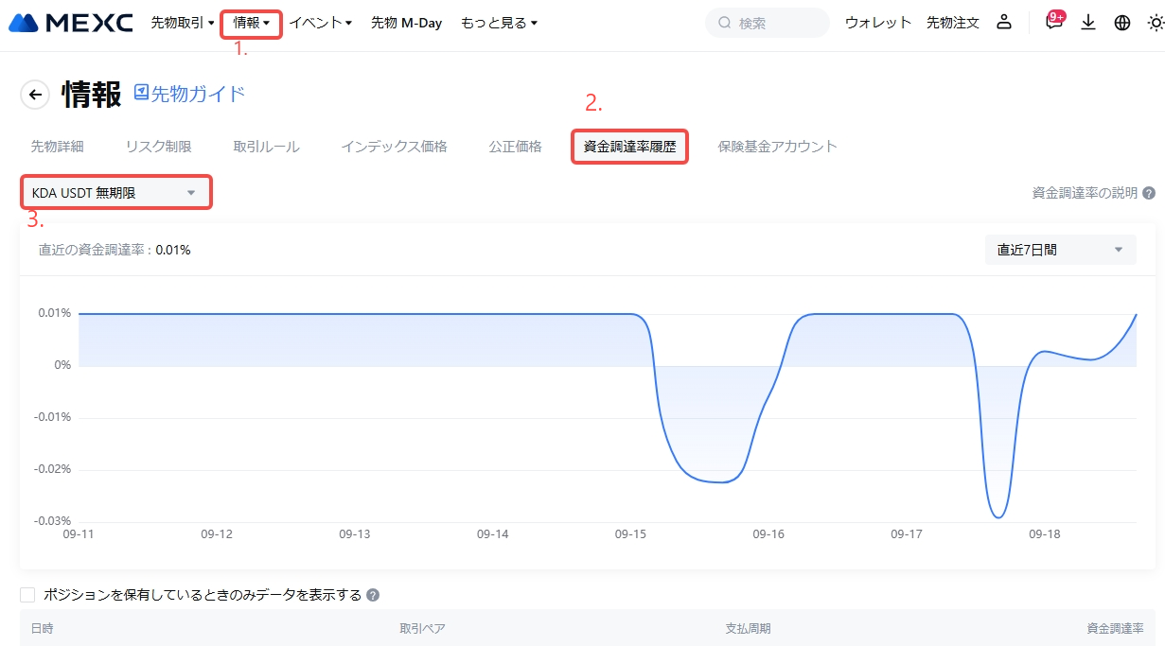
Task: Open the 先物ガイド link
Action: [x=189, y=93]
